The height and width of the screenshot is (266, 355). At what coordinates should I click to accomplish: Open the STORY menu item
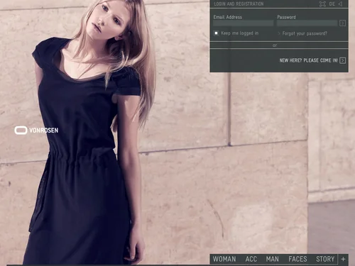pos(325,259)
